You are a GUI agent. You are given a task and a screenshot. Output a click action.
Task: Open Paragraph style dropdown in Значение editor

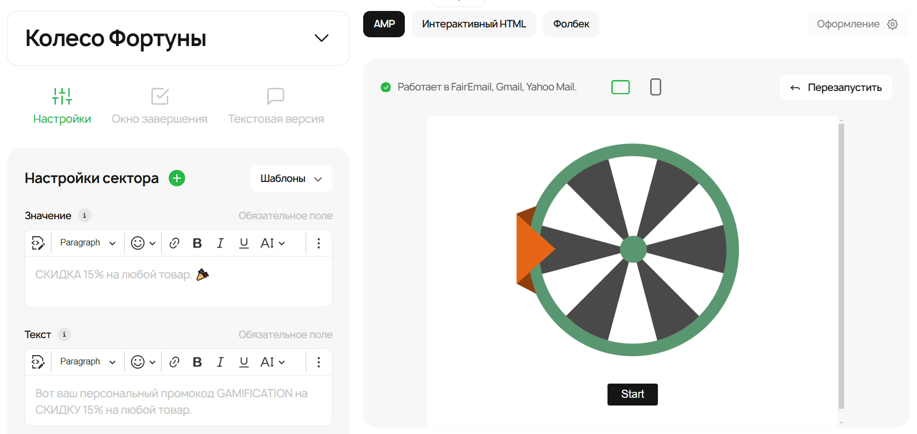coord(88,243)
